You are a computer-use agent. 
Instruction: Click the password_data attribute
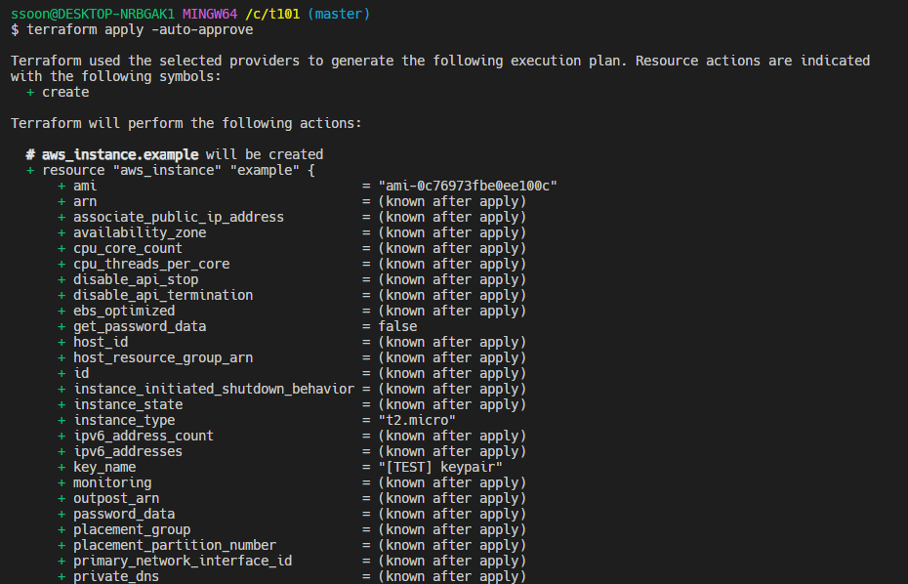[x=124, y=515]
